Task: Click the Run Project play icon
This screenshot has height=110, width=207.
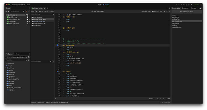Action: [176, 5]
